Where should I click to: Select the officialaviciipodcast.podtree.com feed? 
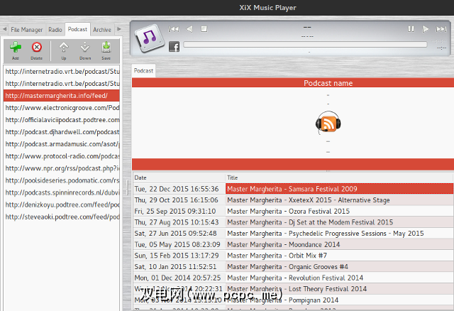(62, 120)
